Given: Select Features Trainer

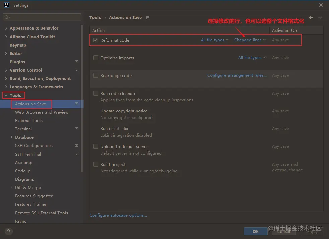Looking at the screenshot, I should click(31, 204).
